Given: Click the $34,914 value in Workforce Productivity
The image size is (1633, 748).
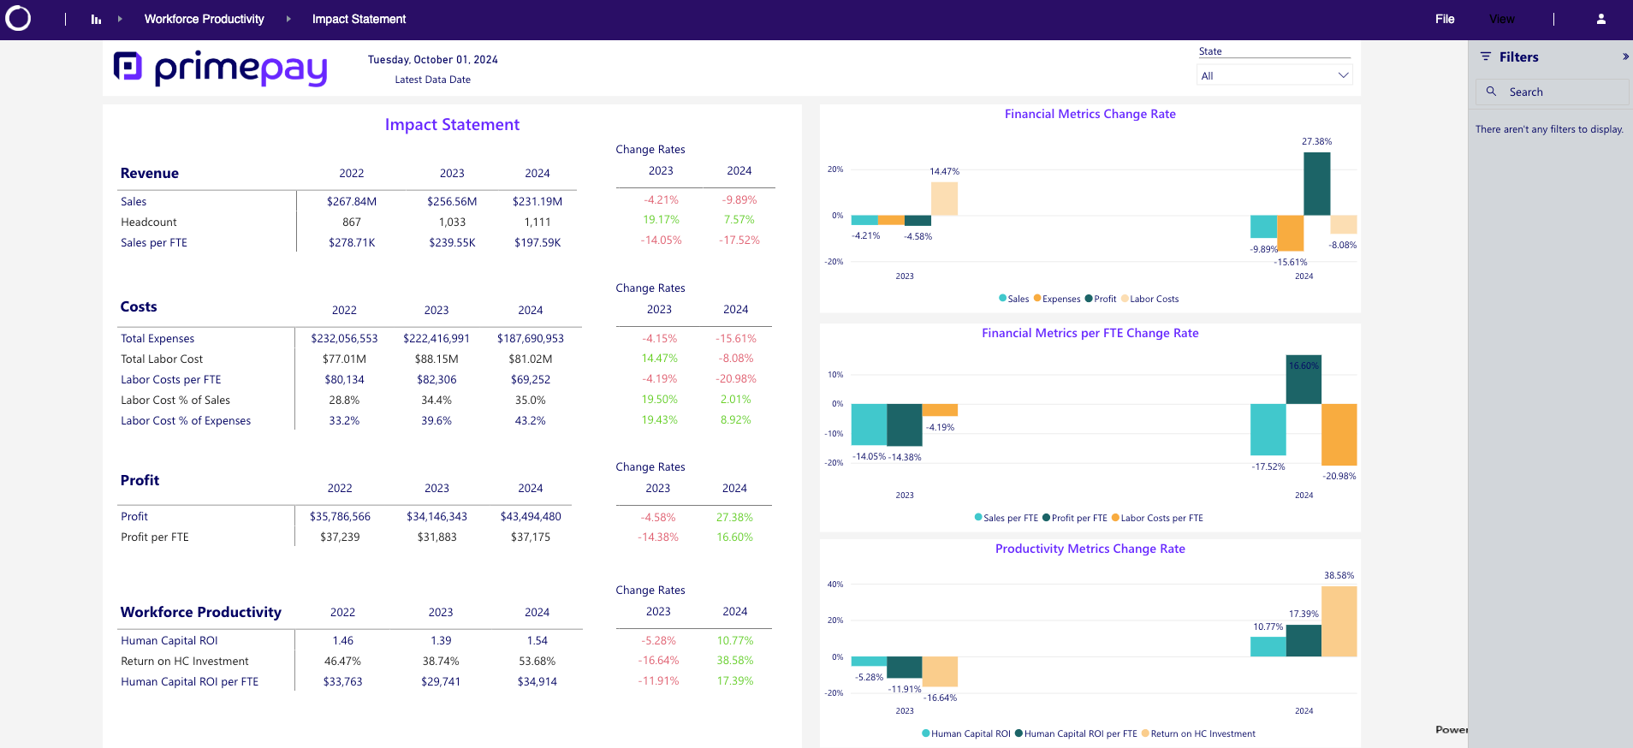Looking at the screenshot, I should pyautogui.click(x=537, y=681).
